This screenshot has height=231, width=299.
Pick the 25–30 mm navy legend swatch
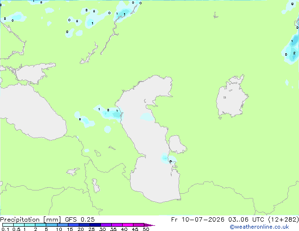click(95, 225)
